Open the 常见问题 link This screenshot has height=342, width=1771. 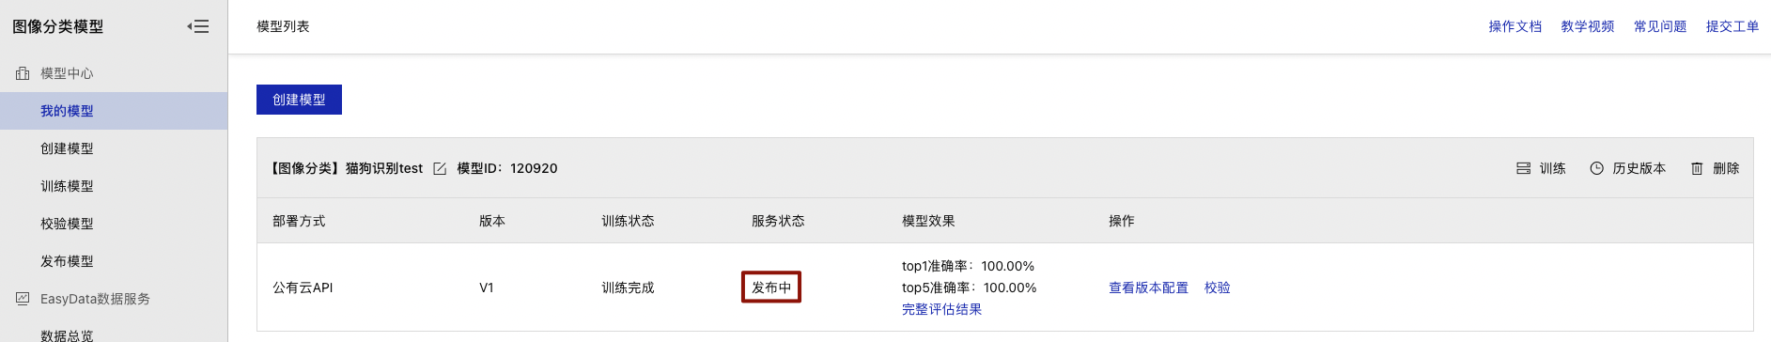point(1659,26)
